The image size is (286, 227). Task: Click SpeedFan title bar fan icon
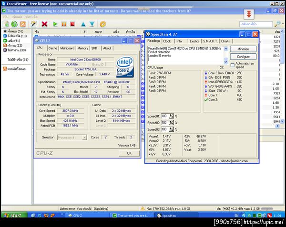pos(148,34)
